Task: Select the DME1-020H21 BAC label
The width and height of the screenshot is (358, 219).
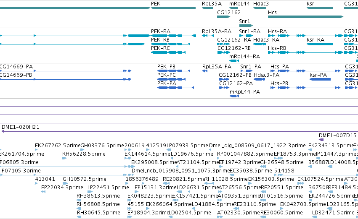Action: click(21, 127)
